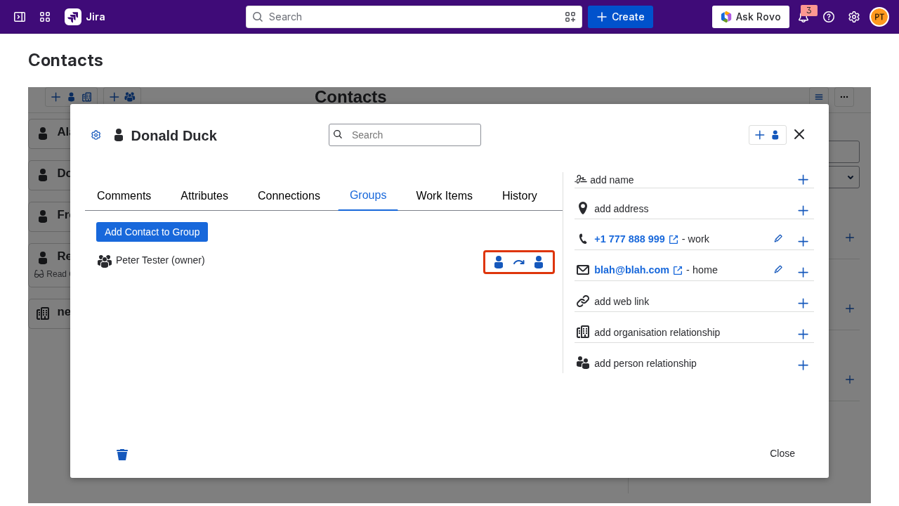Open Jira settings gear in header

(854, 17)
